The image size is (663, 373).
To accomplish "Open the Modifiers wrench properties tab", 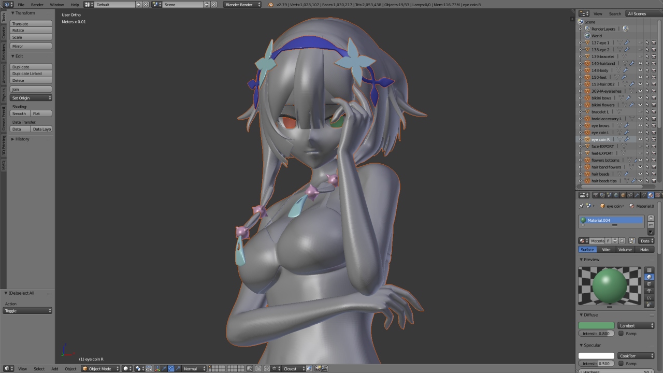I will (637, 195).
